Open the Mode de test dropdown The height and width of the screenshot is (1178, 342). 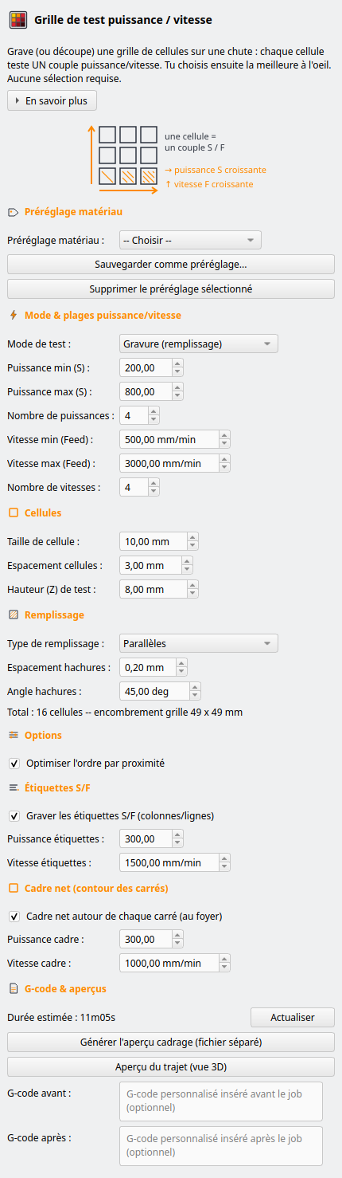pyautogui.click(x=198, y=344)
